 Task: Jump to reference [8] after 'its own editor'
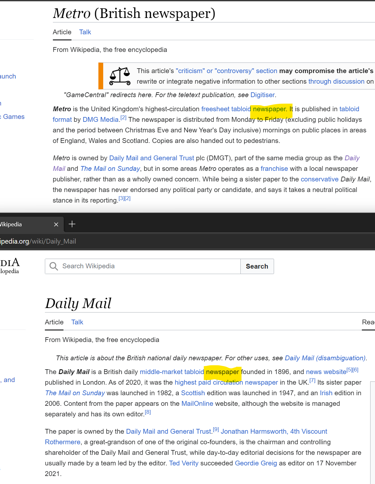click(x=148, y=412)
